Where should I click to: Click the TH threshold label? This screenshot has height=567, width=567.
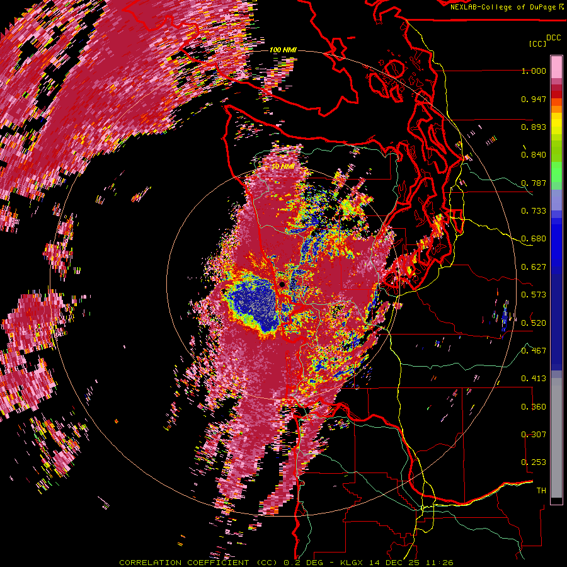[541, 491]
